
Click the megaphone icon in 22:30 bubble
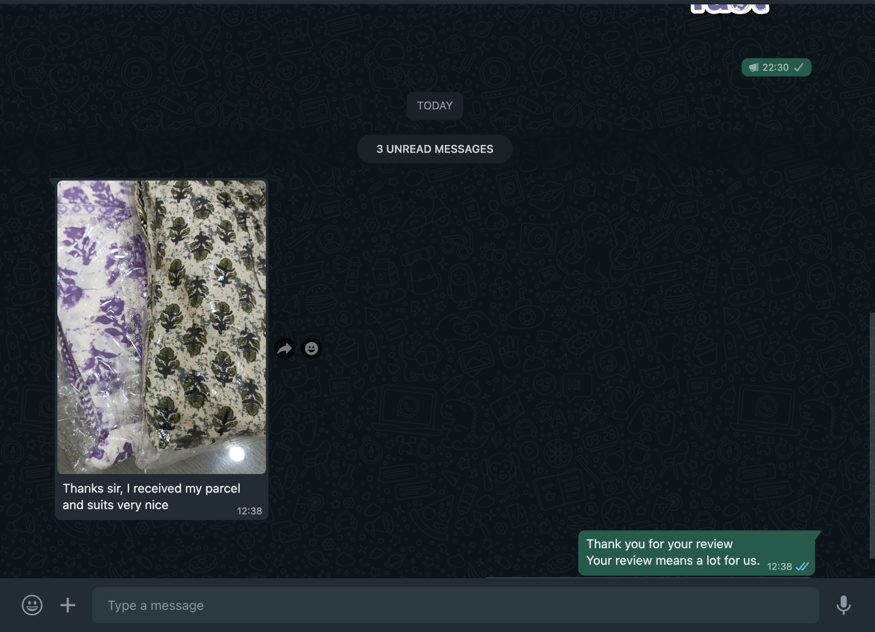[x=753, y=67]
